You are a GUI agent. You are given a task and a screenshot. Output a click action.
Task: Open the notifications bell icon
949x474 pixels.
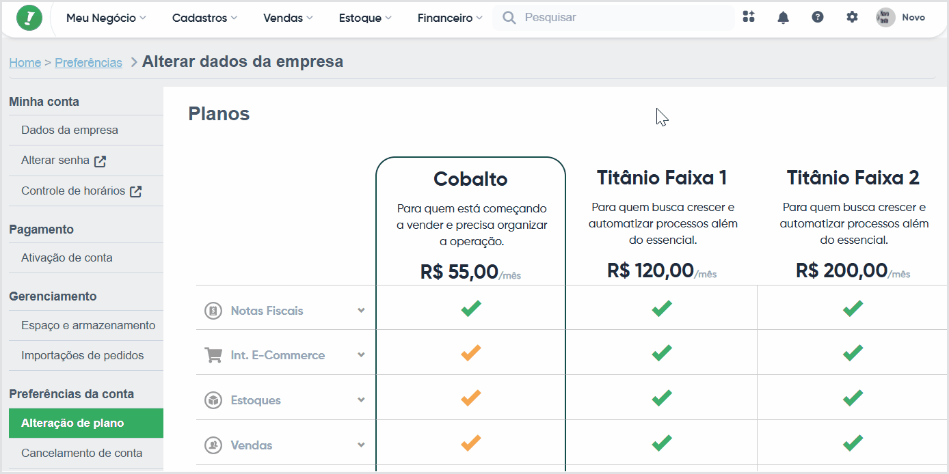point(784,18)
